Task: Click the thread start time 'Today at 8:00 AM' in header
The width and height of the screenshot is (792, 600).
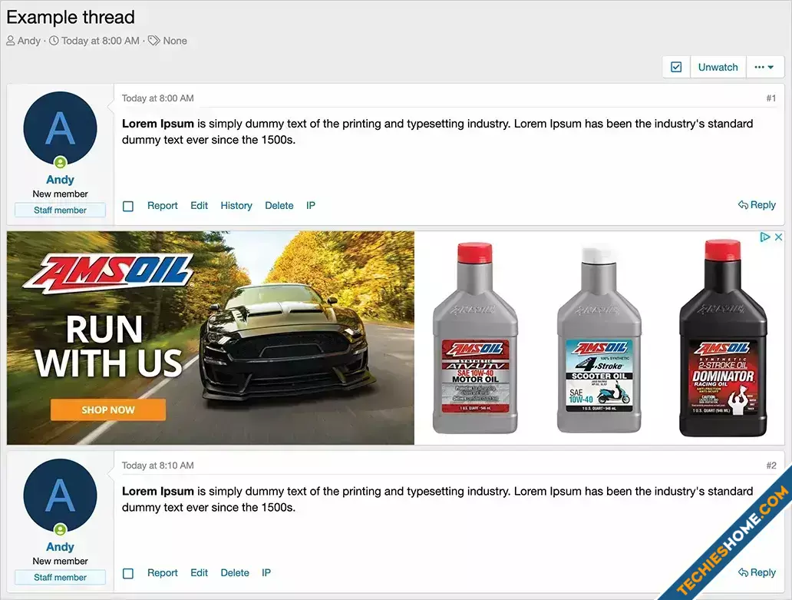Action: [x=100, y=41]
